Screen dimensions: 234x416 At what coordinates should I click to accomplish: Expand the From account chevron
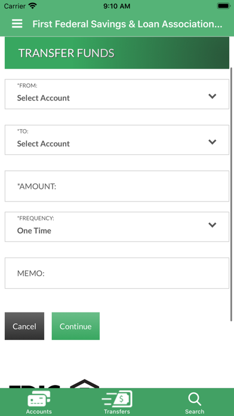click(213, 96)
